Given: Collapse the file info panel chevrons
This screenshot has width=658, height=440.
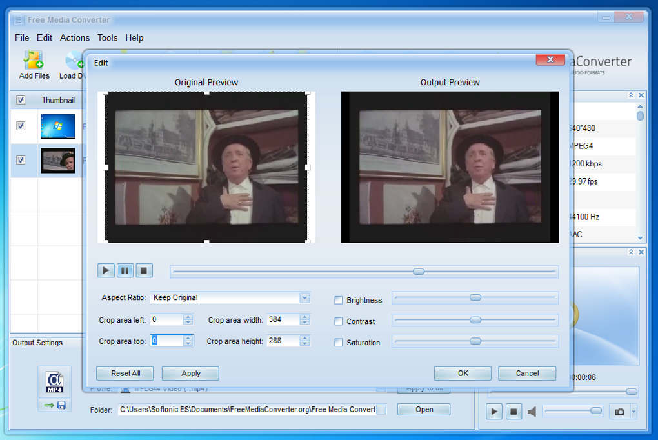Looking at the screenshot, I should [x=631, y=95].
